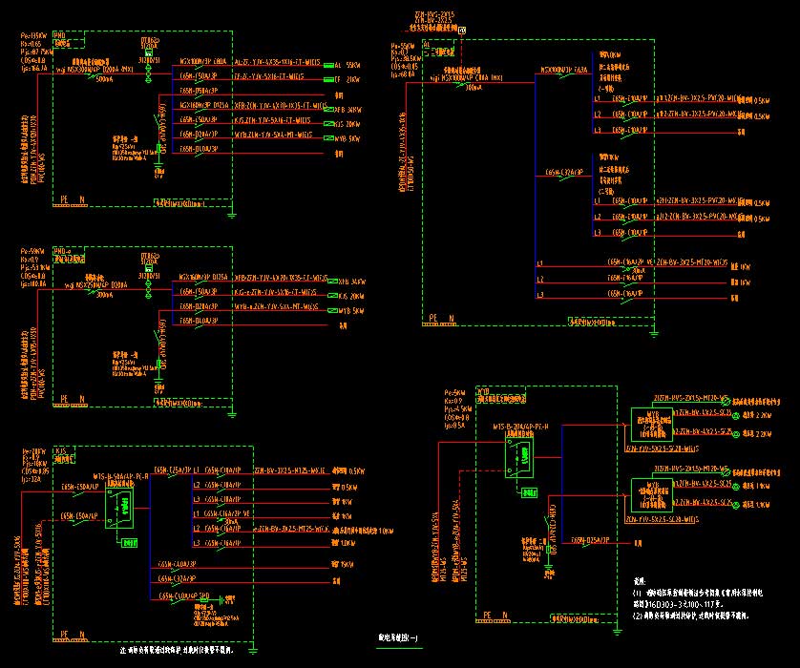The width and height of the screenshot is (800, 668).
Task: Click the MTS transfer switch in the KJS panel
Action: [x=120, y=508]
